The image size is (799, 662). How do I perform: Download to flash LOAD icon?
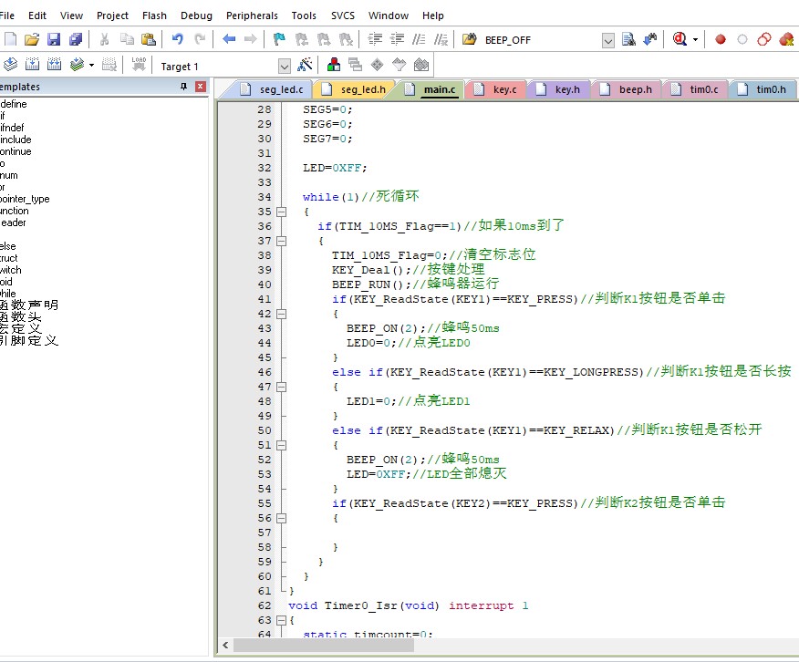tap(139, 65)
